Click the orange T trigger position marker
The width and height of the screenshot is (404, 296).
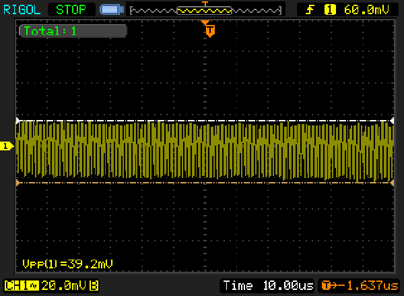pyautogui.click(x=210, y=31)
